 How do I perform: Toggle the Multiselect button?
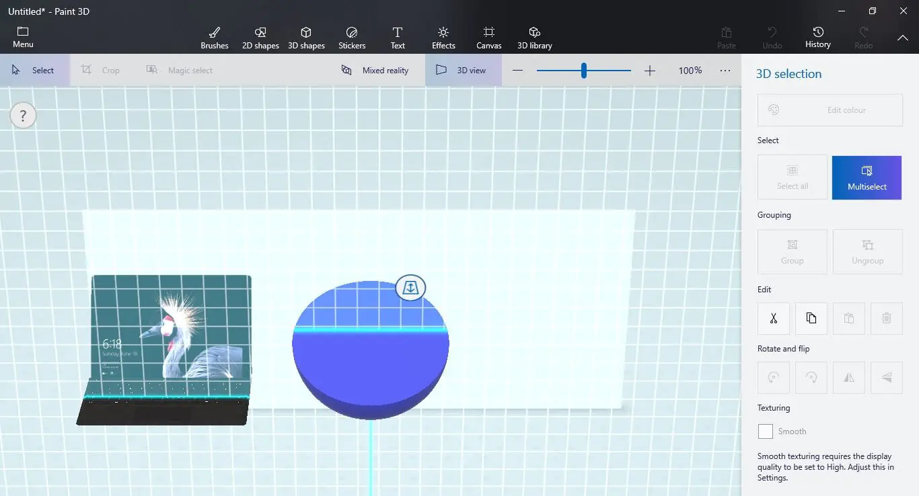tap(867, 177)
